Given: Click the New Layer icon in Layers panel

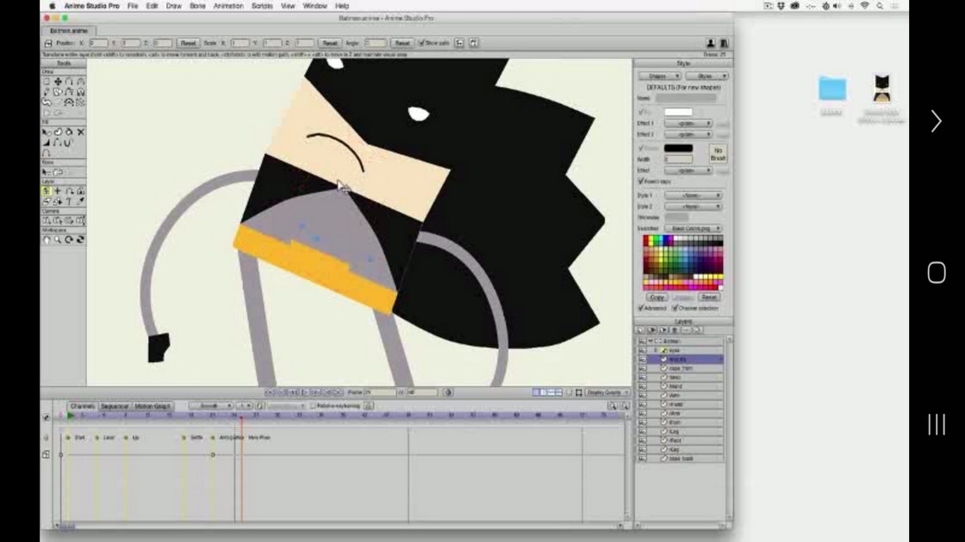Looking at the screenshot, I should coord(640,330).
